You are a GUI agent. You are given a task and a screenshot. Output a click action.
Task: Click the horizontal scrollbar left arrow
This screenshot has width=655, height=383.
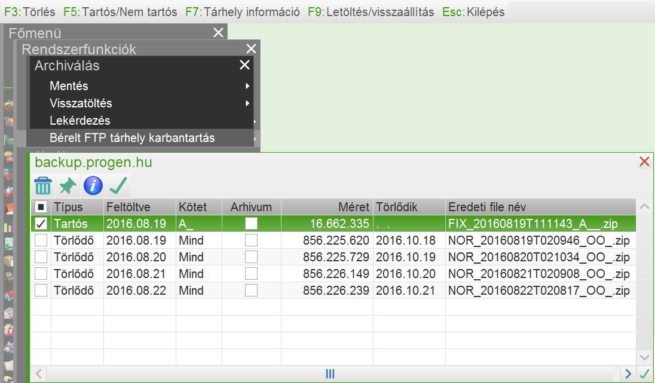tap(38, 373)
